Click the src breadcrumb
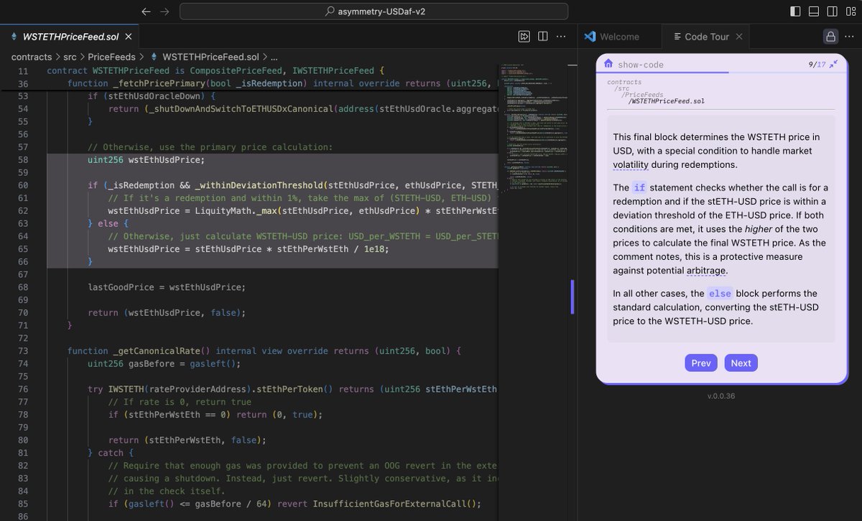This screenshot has height=521, width=862. 71,57
